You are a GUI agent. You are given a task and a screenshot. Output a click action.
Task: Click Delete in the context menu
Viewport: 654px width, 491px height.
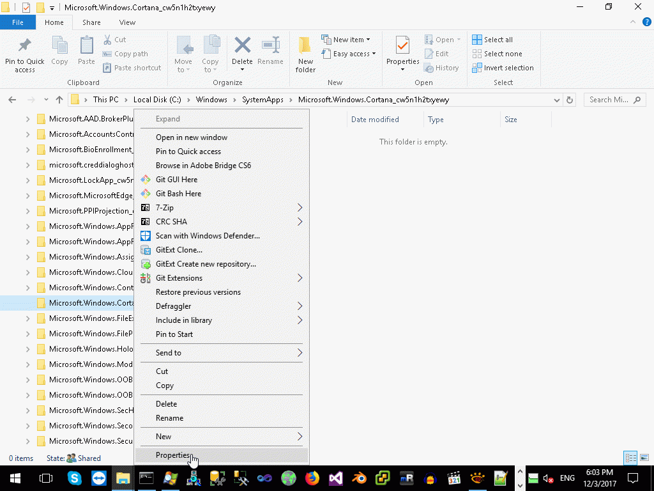coord(222,404)
